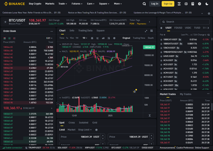Expand chart to fullscreen
This screenshot has width=213, height=151.
pyautogui.click(x=146, y=31)
